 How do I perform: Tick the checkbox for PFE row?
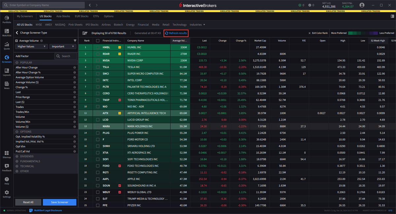[x=98, y=205]
